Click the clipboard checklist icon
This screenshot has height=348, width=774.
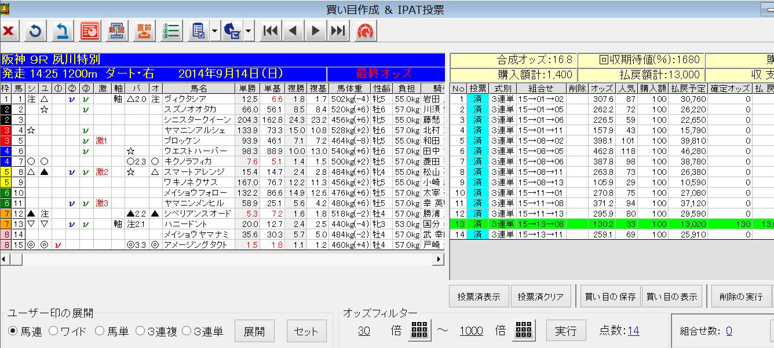(x=198, y=31)
